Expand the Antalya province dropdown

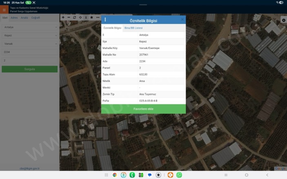(29, 27)
